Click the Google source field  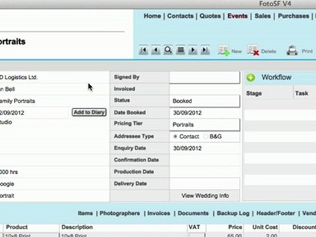(x=54, y=184)
